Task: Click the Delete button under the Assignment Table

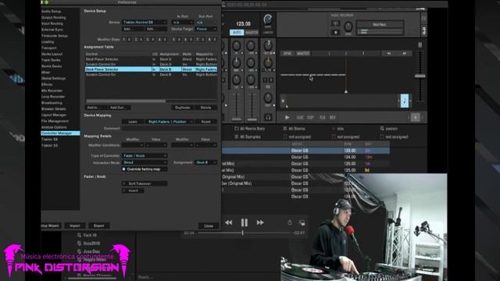Action: click(x=206, y=108)
